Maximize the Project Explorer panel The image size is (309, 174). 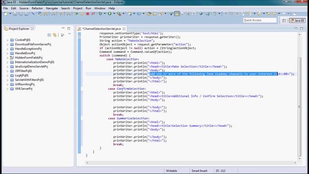pyautogui.click(x=69, y=29)
